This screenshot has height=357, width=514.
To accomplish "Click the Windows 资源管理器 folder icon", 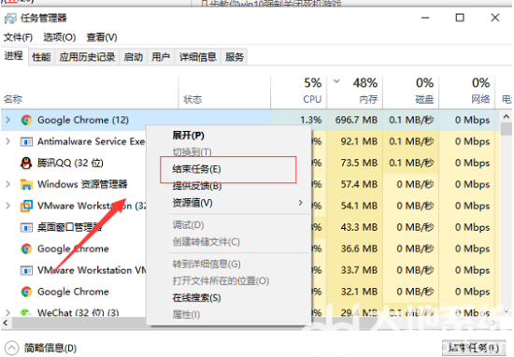I will pos(26,184).
